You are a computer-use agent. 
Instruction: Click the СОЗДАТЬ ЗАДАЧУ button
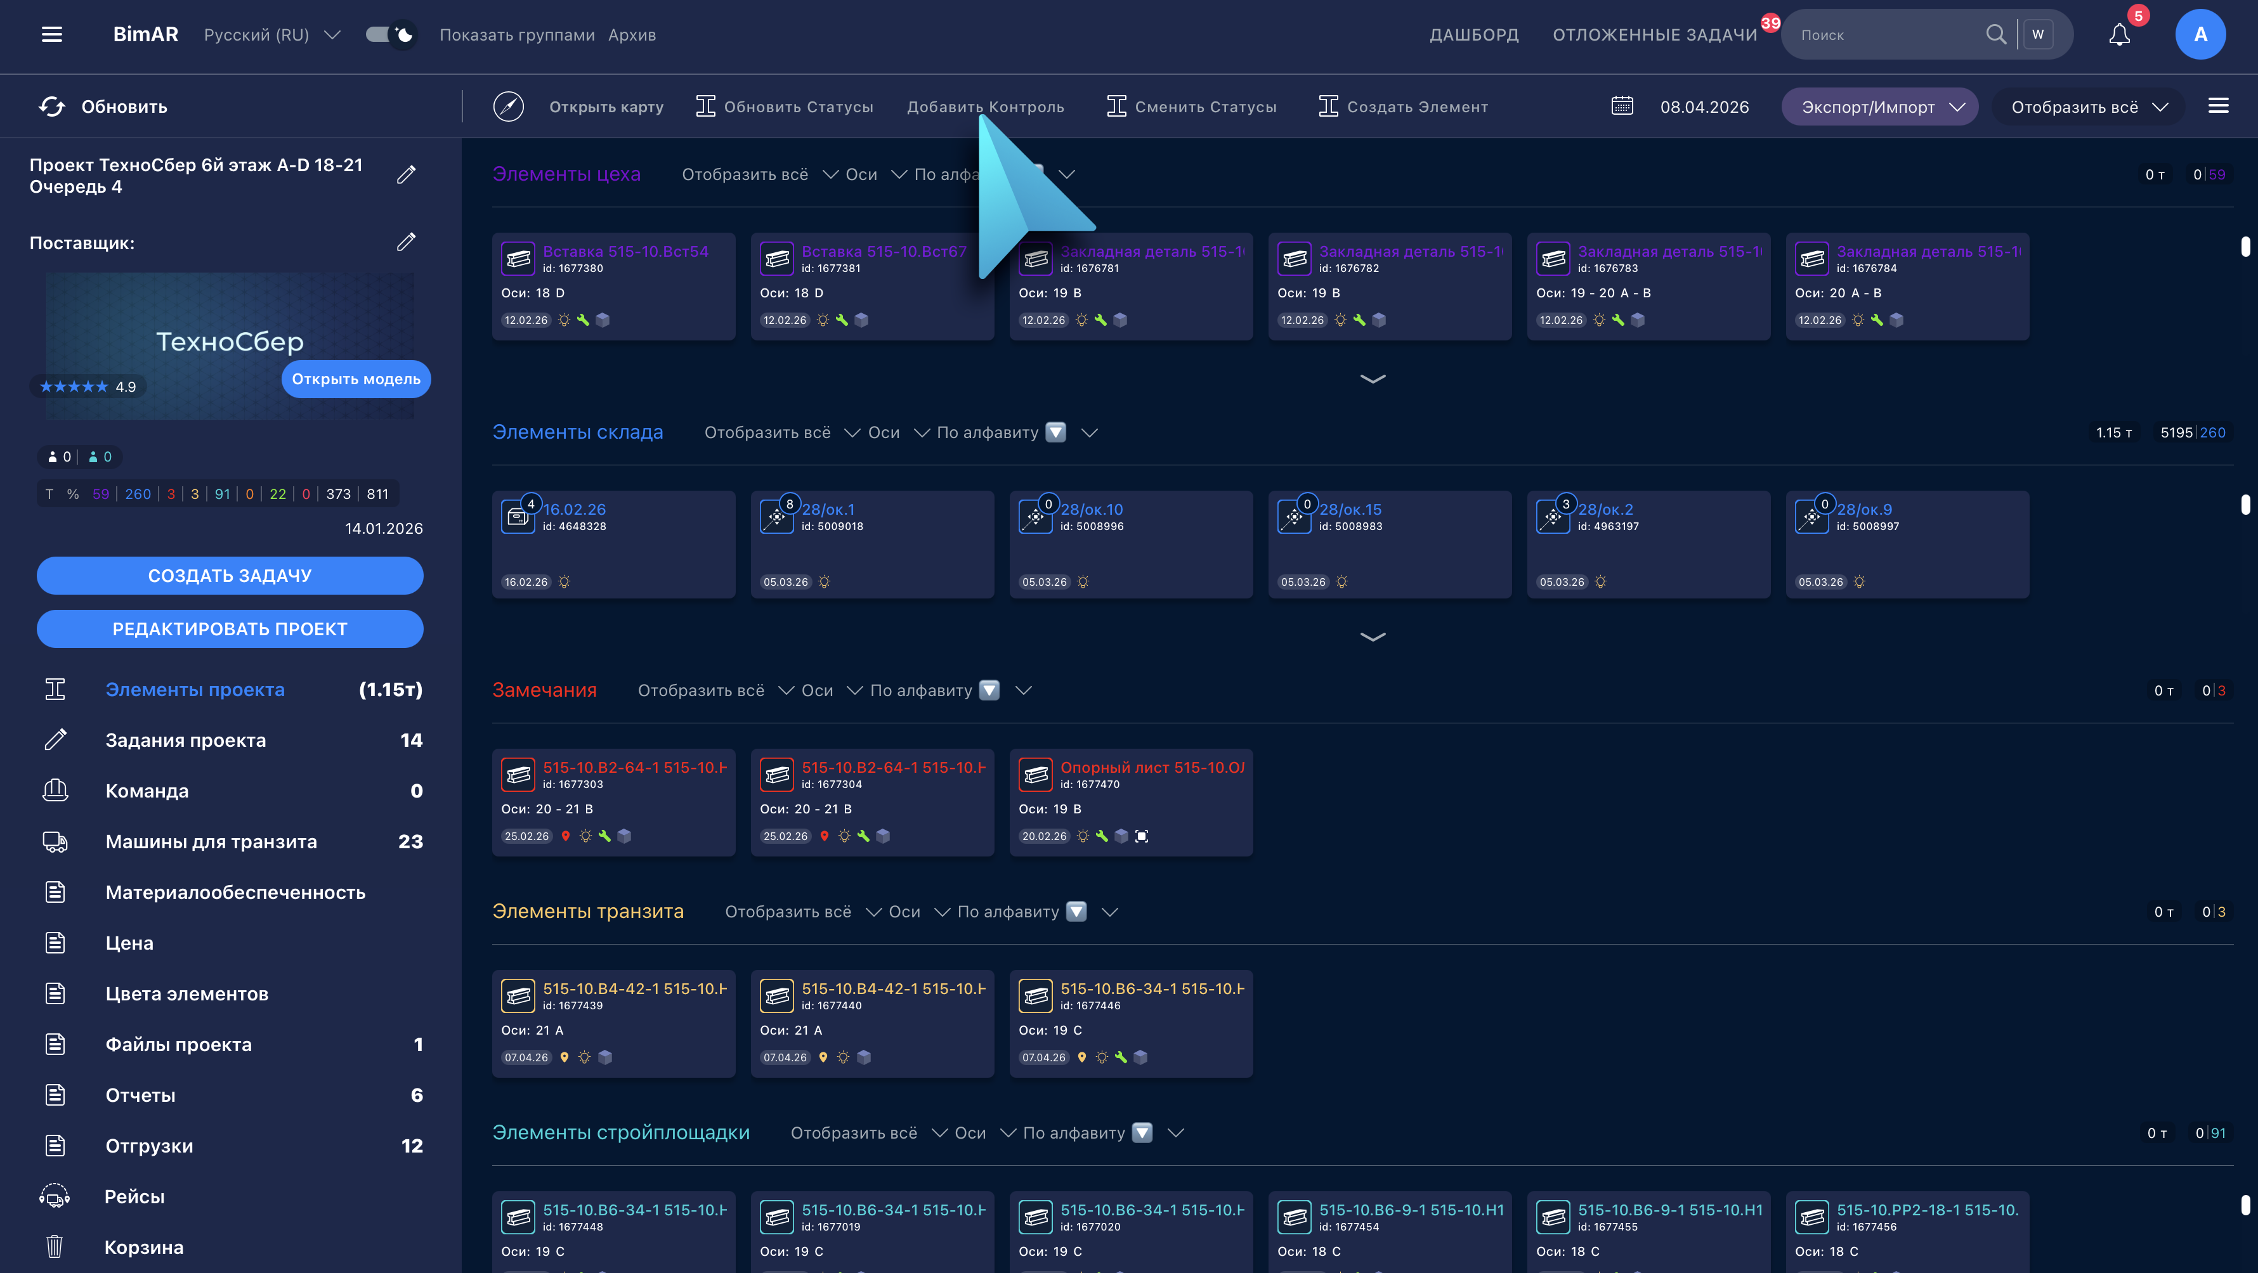click(230, 576)
